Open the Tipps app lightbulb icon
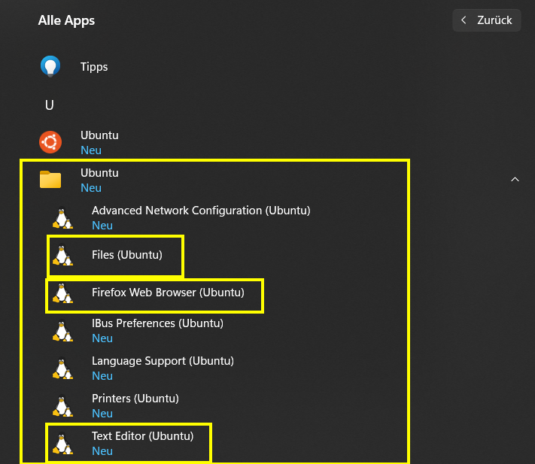 tap(50, 66)
